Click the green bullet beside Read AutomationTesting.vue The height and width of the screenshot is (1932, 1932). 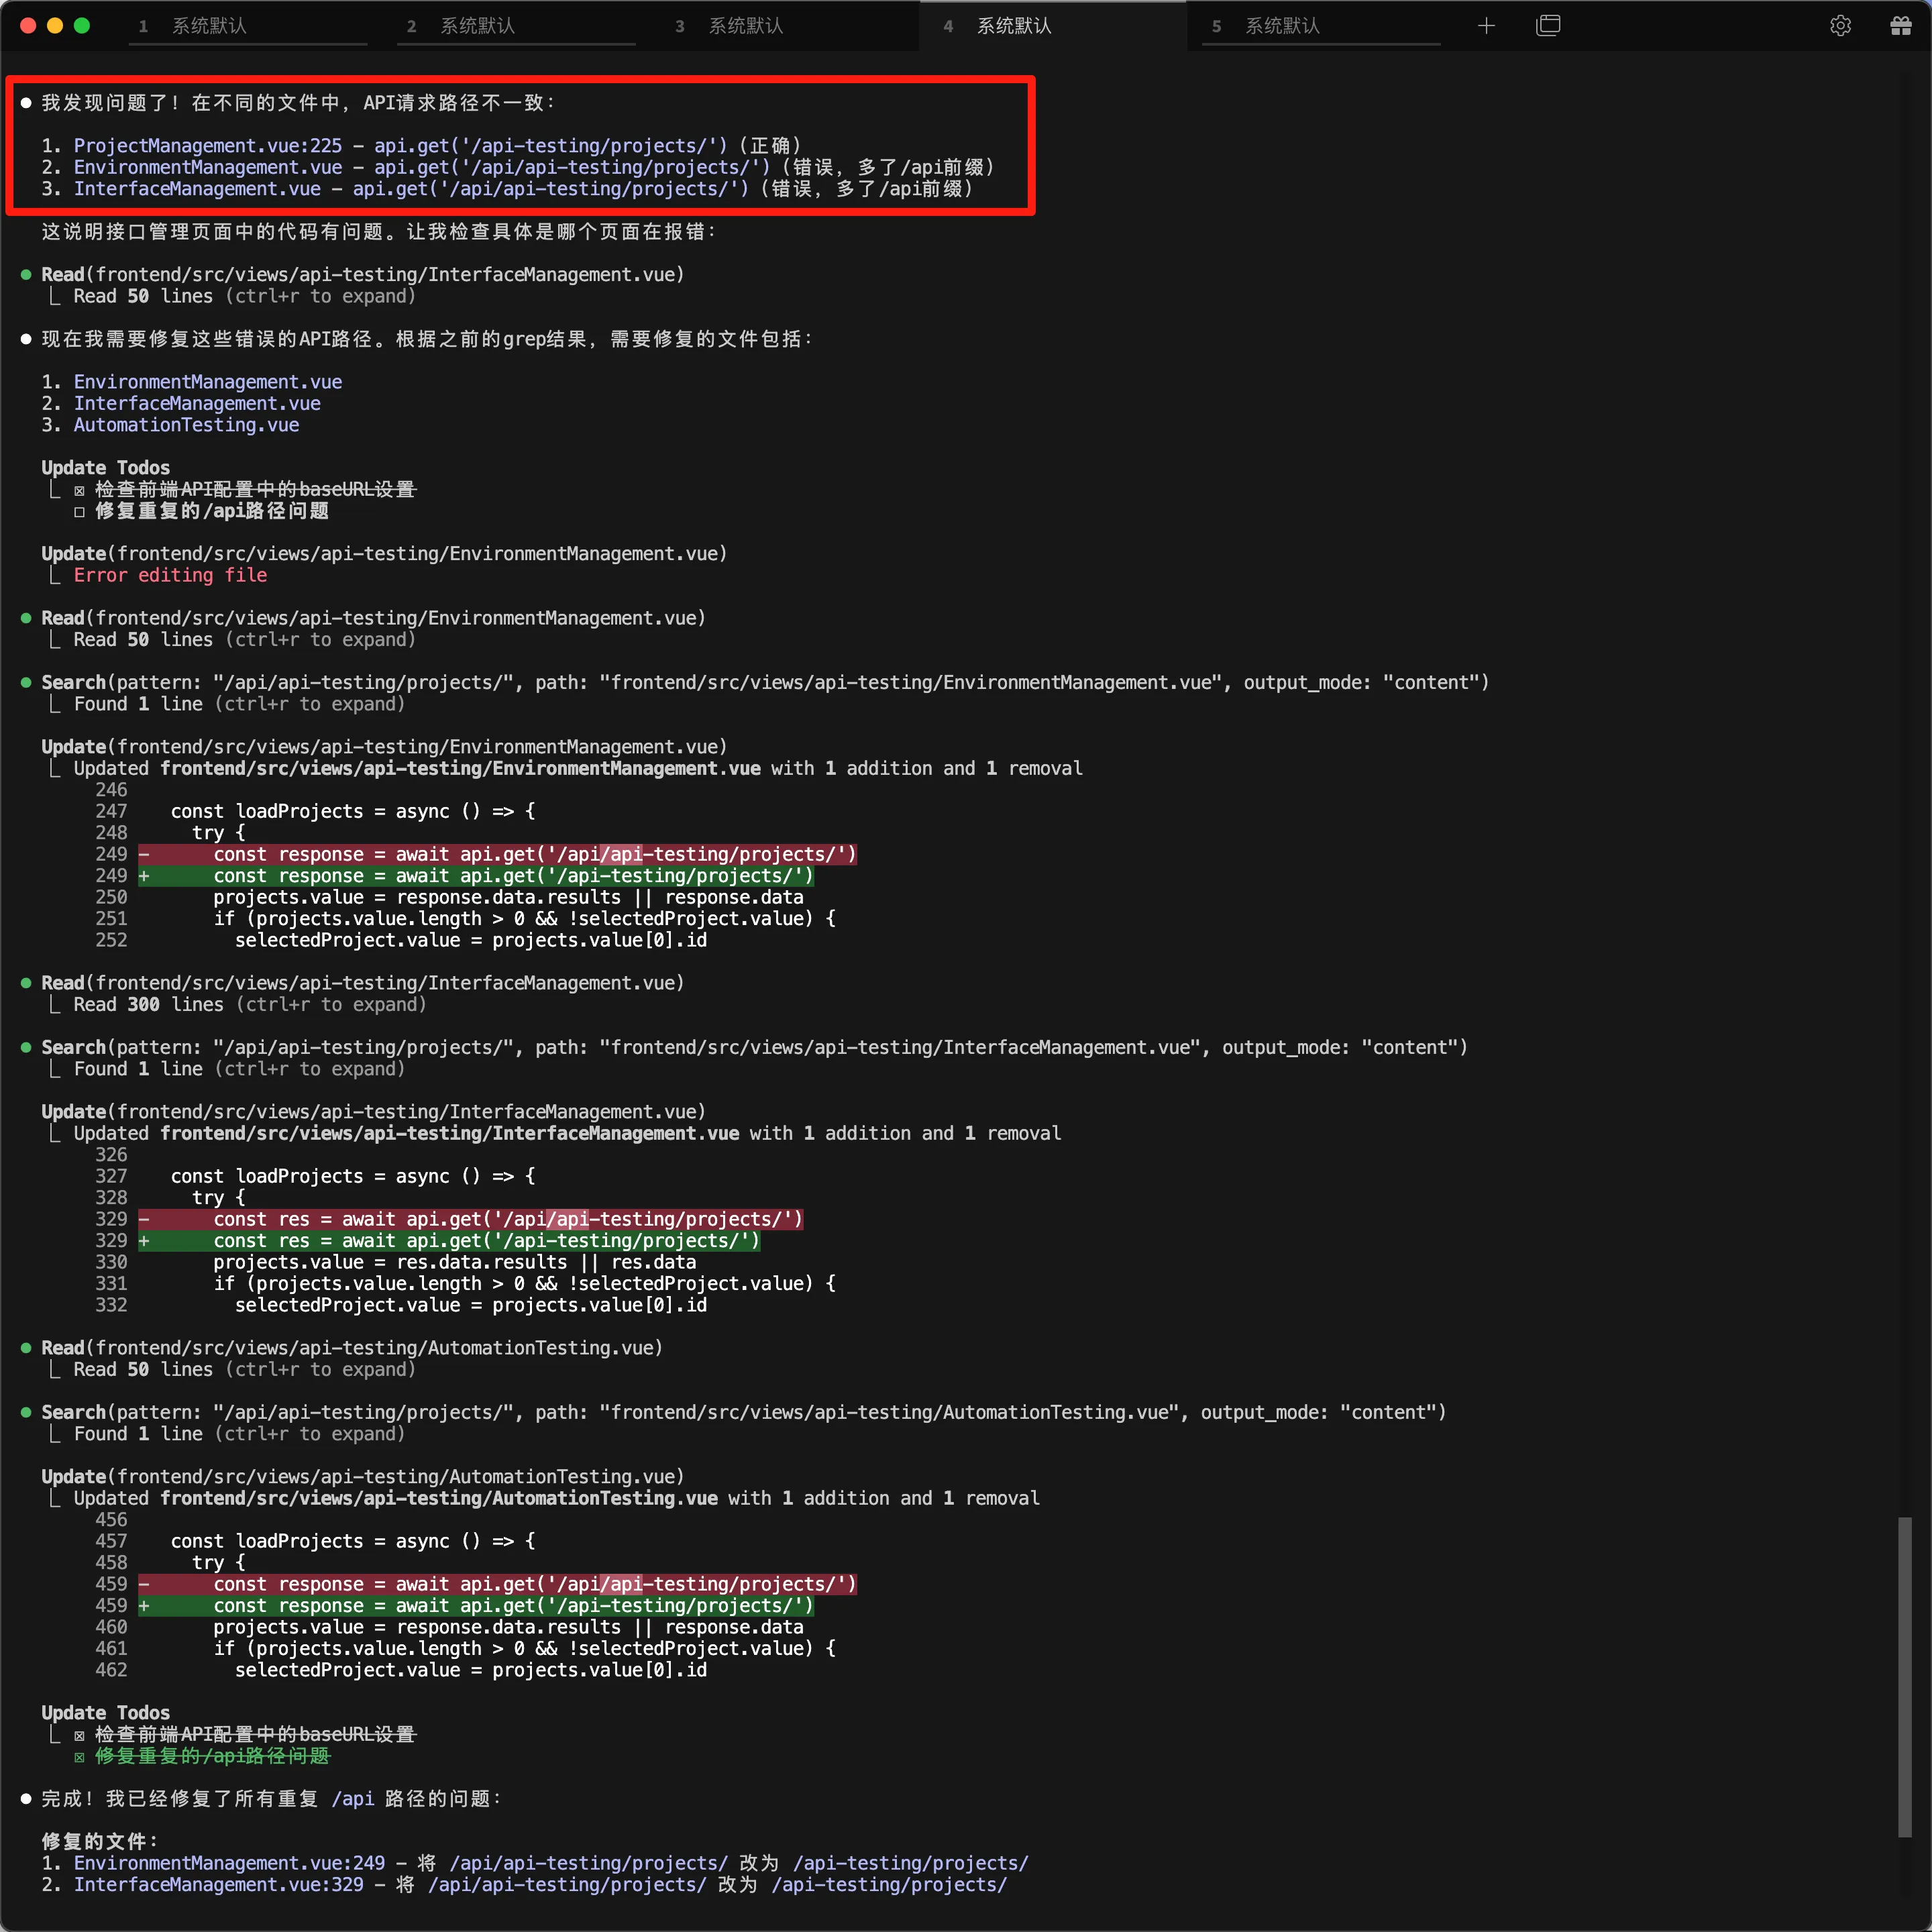[26, 1348]
